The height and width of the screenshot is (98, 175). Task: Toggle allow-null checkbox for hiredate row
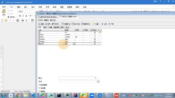tap(95, 39)
